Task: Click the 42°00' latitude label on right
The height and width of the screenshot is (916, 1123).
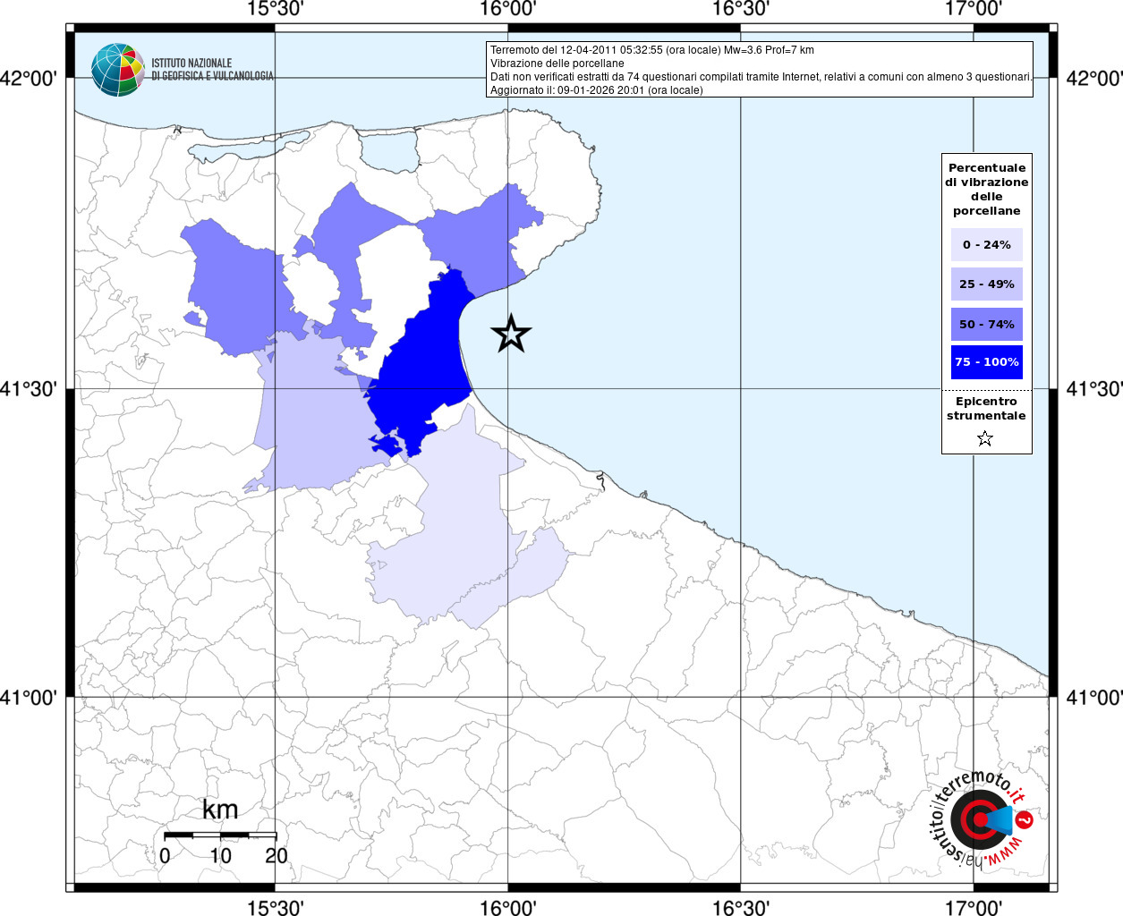Action: 1093,79
